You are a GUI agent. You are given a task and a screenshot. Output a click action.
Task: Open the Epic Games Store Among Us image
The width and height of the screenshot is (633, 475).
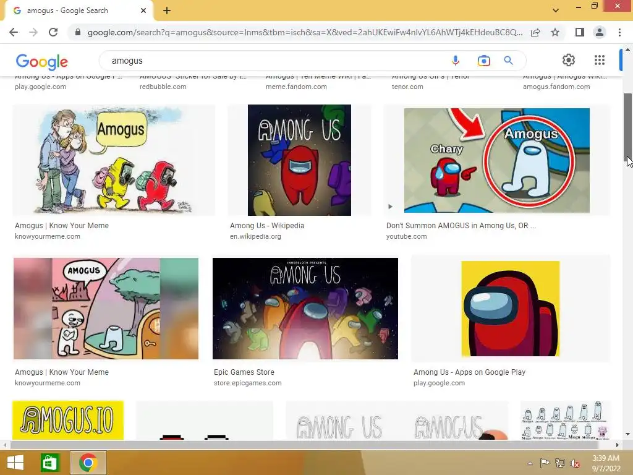pos(305,309)
